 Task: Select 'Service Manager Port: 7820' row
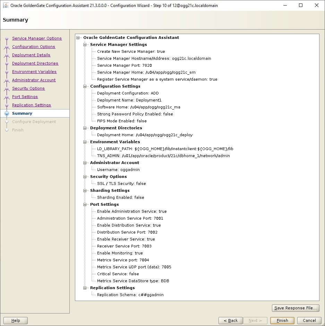(x=124, y=65)
